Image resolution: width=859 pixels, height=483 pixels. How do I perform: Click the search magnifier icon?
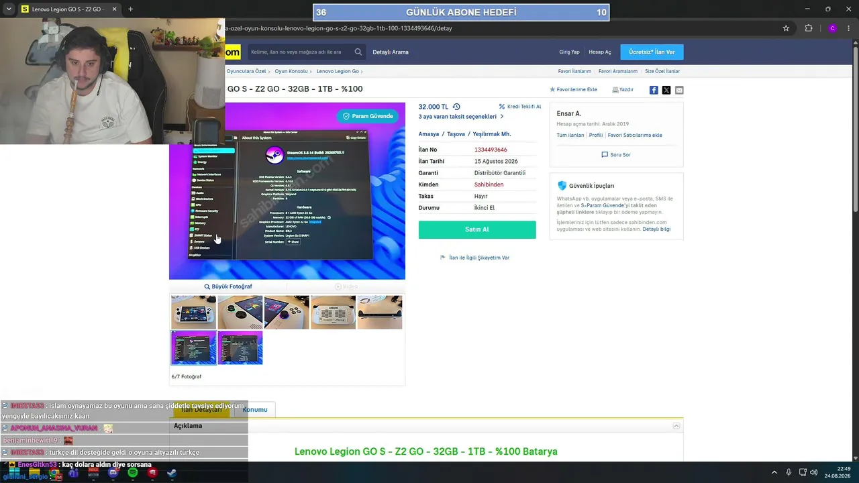pyautogui.click(x=358, y=52)
